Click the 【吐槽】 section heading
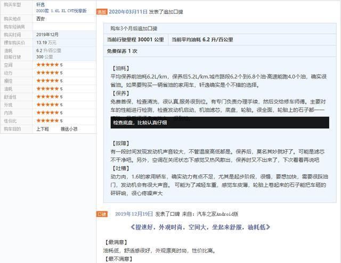The height and width of the screenshot is (263, 341). click(x=120, y=168)
